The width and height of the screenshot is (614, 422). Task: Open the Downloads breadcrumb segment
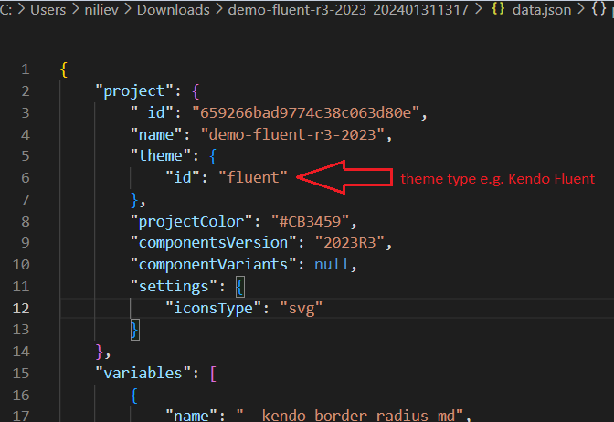[x=173, y=9]
